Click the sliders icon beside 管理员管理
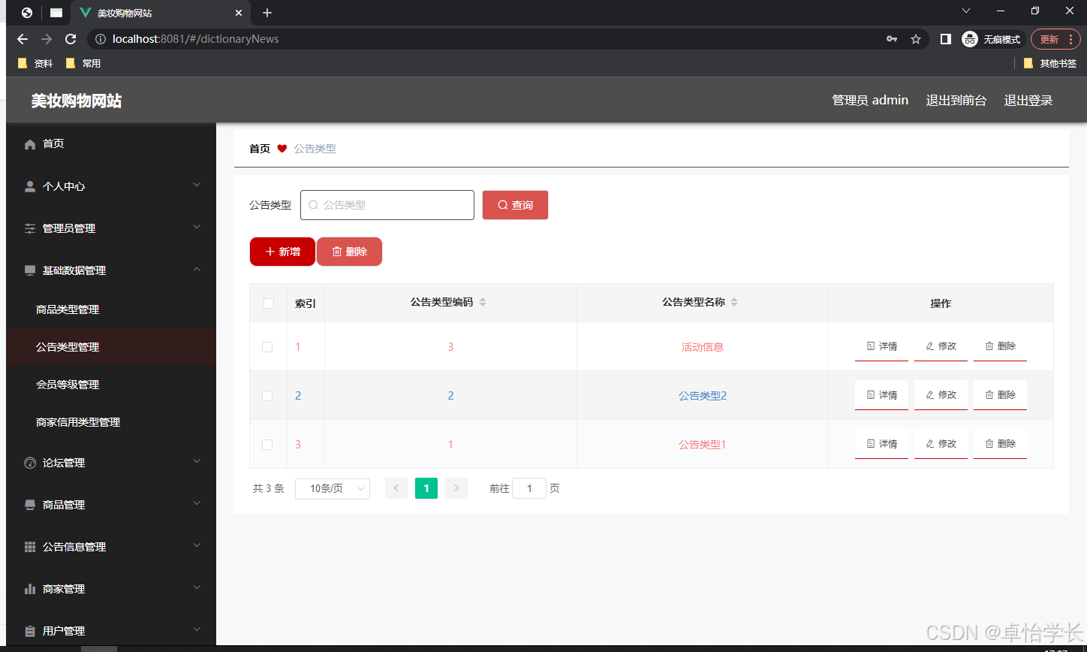The image size is (1087, 652). click(x=30, y=228)
